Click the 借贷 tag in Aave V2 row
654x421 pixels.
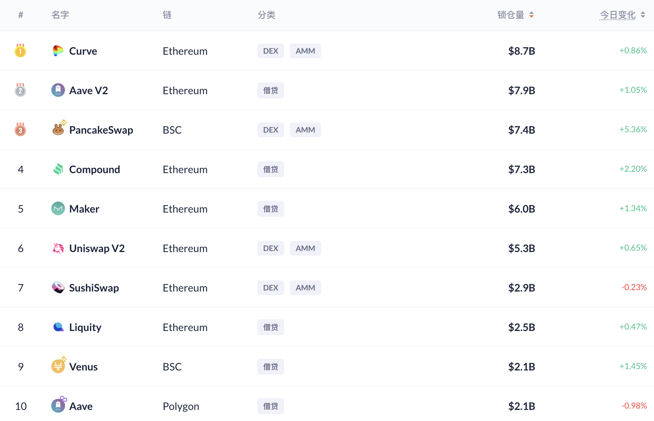click(271, 90)
